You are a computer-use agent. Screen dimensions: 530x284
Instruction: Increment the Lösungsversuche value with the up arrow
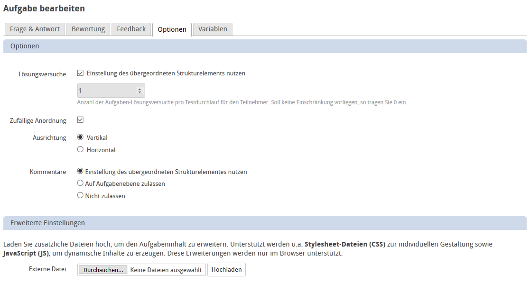(x=140, y=87)
